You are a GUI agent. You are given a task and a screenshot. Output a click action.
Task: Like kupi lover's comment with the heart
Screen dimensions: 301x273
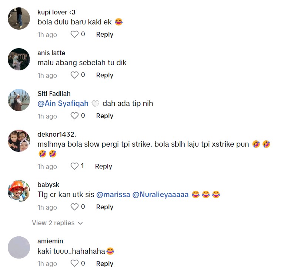point(74,34)
